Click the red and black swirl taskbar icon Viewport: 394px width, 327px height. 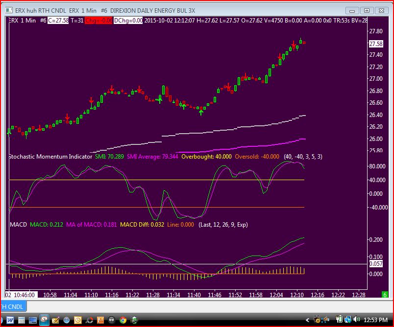89,320
